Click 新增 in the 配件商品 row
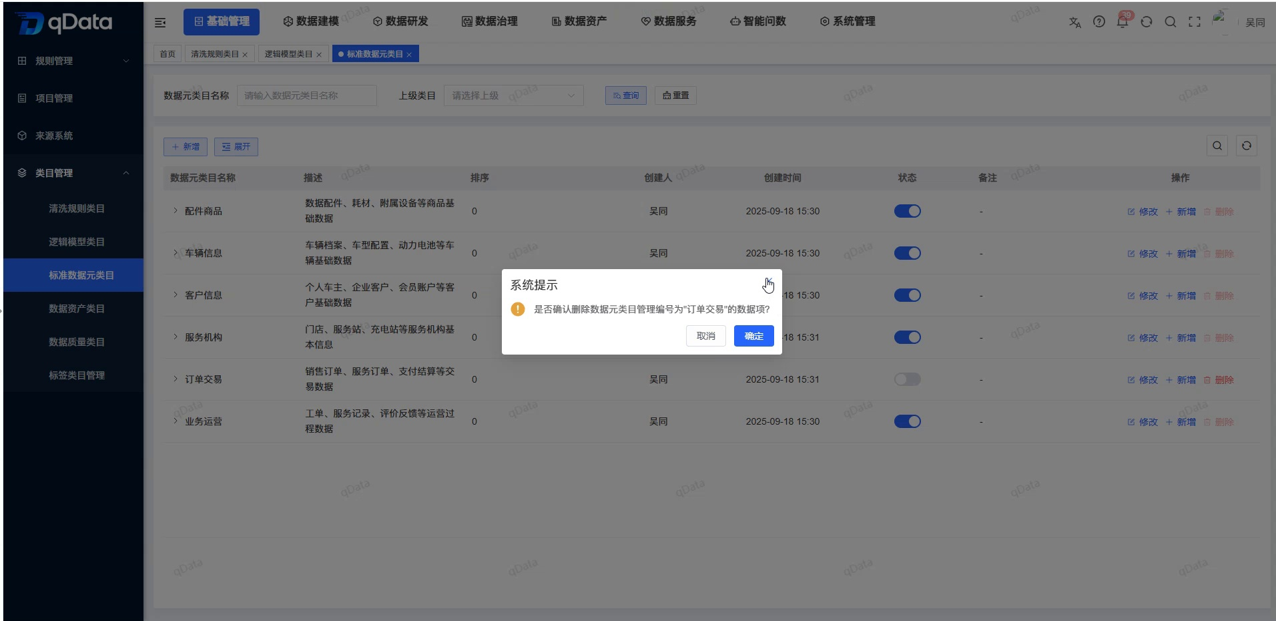 coord(1181,212)
